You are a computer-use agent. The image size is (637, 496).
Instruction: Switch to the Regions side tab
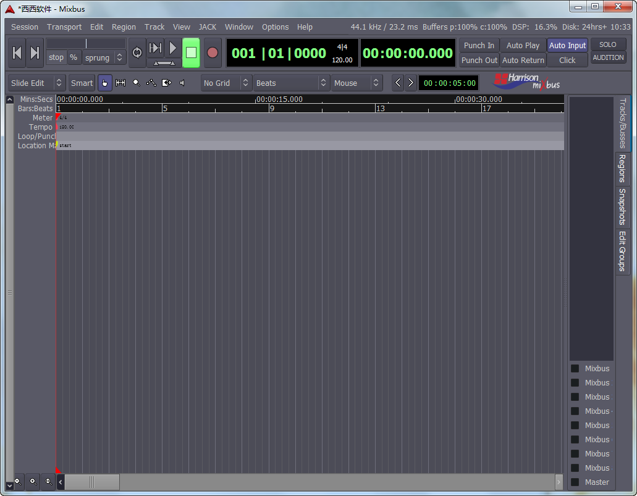622,168
